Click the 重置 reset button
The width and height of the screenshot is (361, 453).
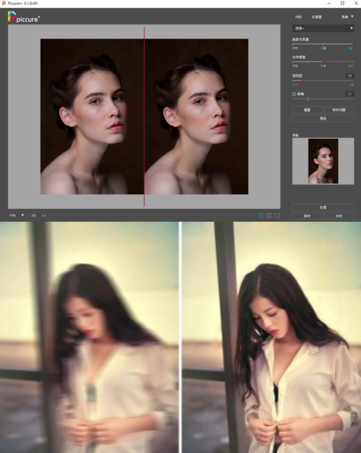[x=307, y=110]
